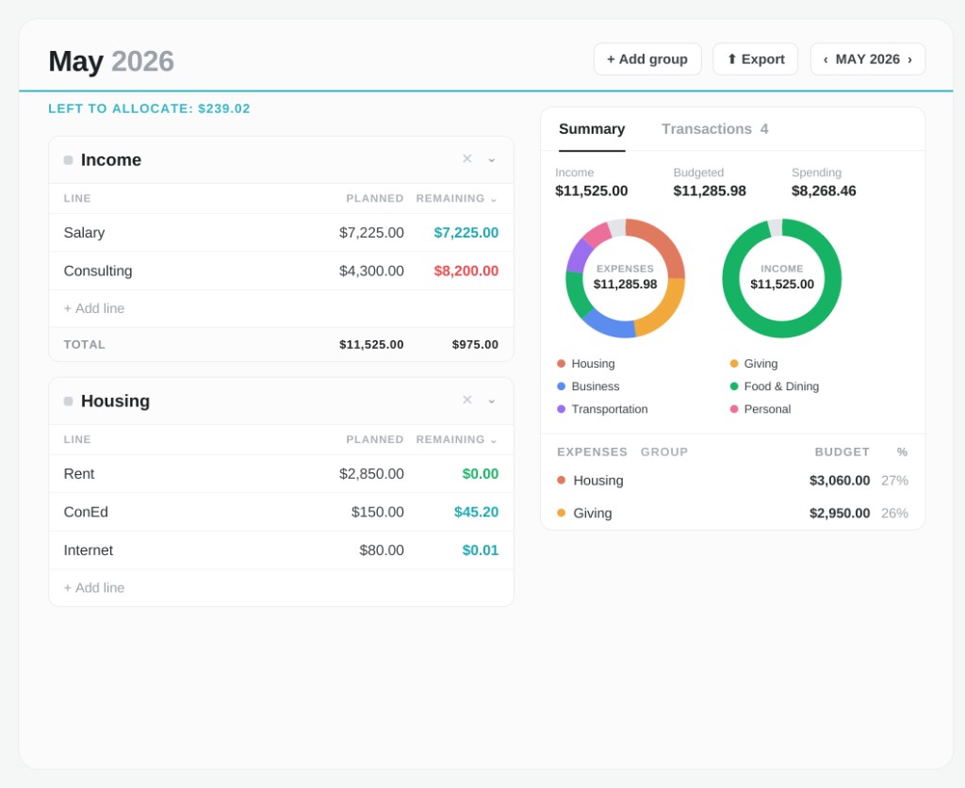Switch to the Transactions tab
The image size is (965, 788).
(714, 129)
